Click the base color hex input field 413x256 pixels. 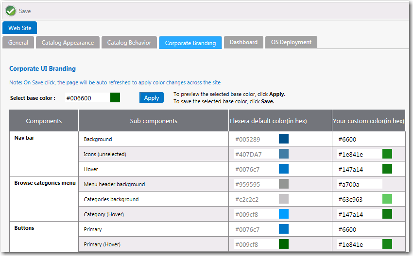coord(86,98)
